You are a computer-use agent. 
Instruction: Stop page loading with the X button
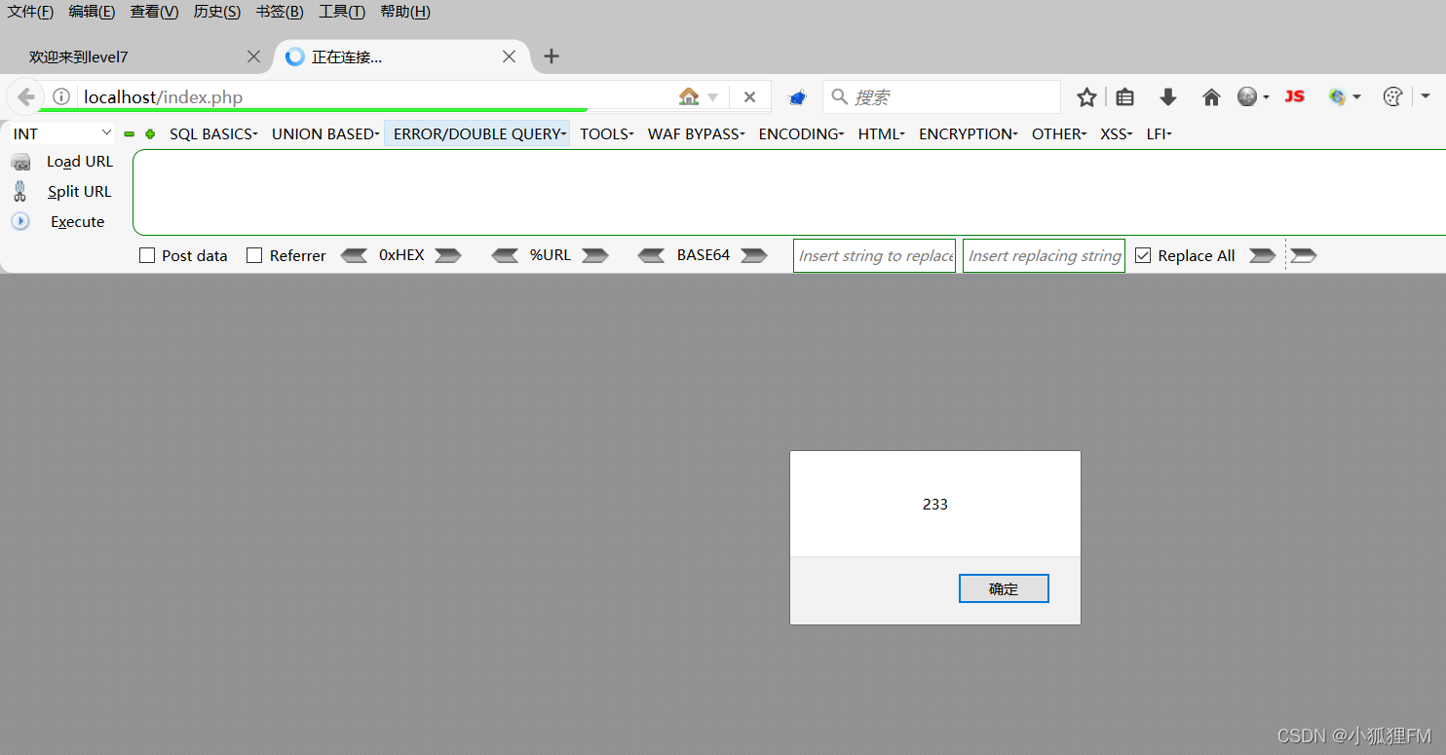749,97
